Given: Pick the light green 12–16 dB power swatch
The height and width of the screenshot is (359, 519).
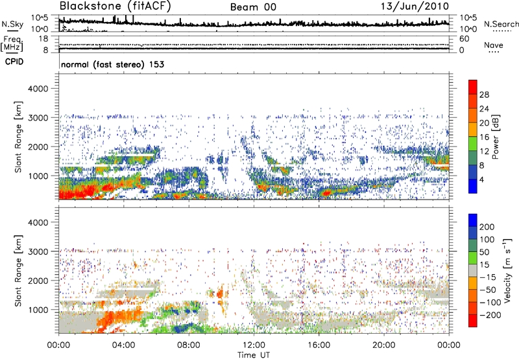Looking at the screenshot, I should click(473, 144).
